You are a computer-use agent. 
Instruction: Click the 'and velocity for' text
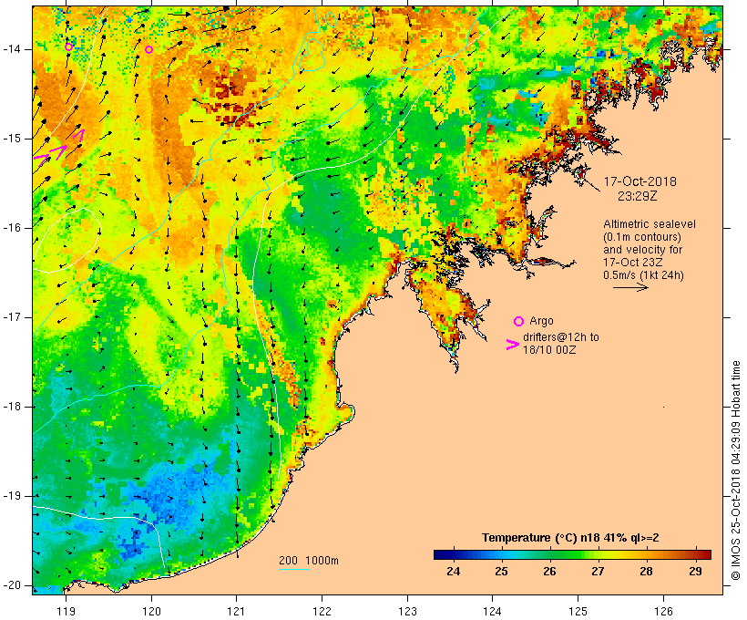coord(642,250)
